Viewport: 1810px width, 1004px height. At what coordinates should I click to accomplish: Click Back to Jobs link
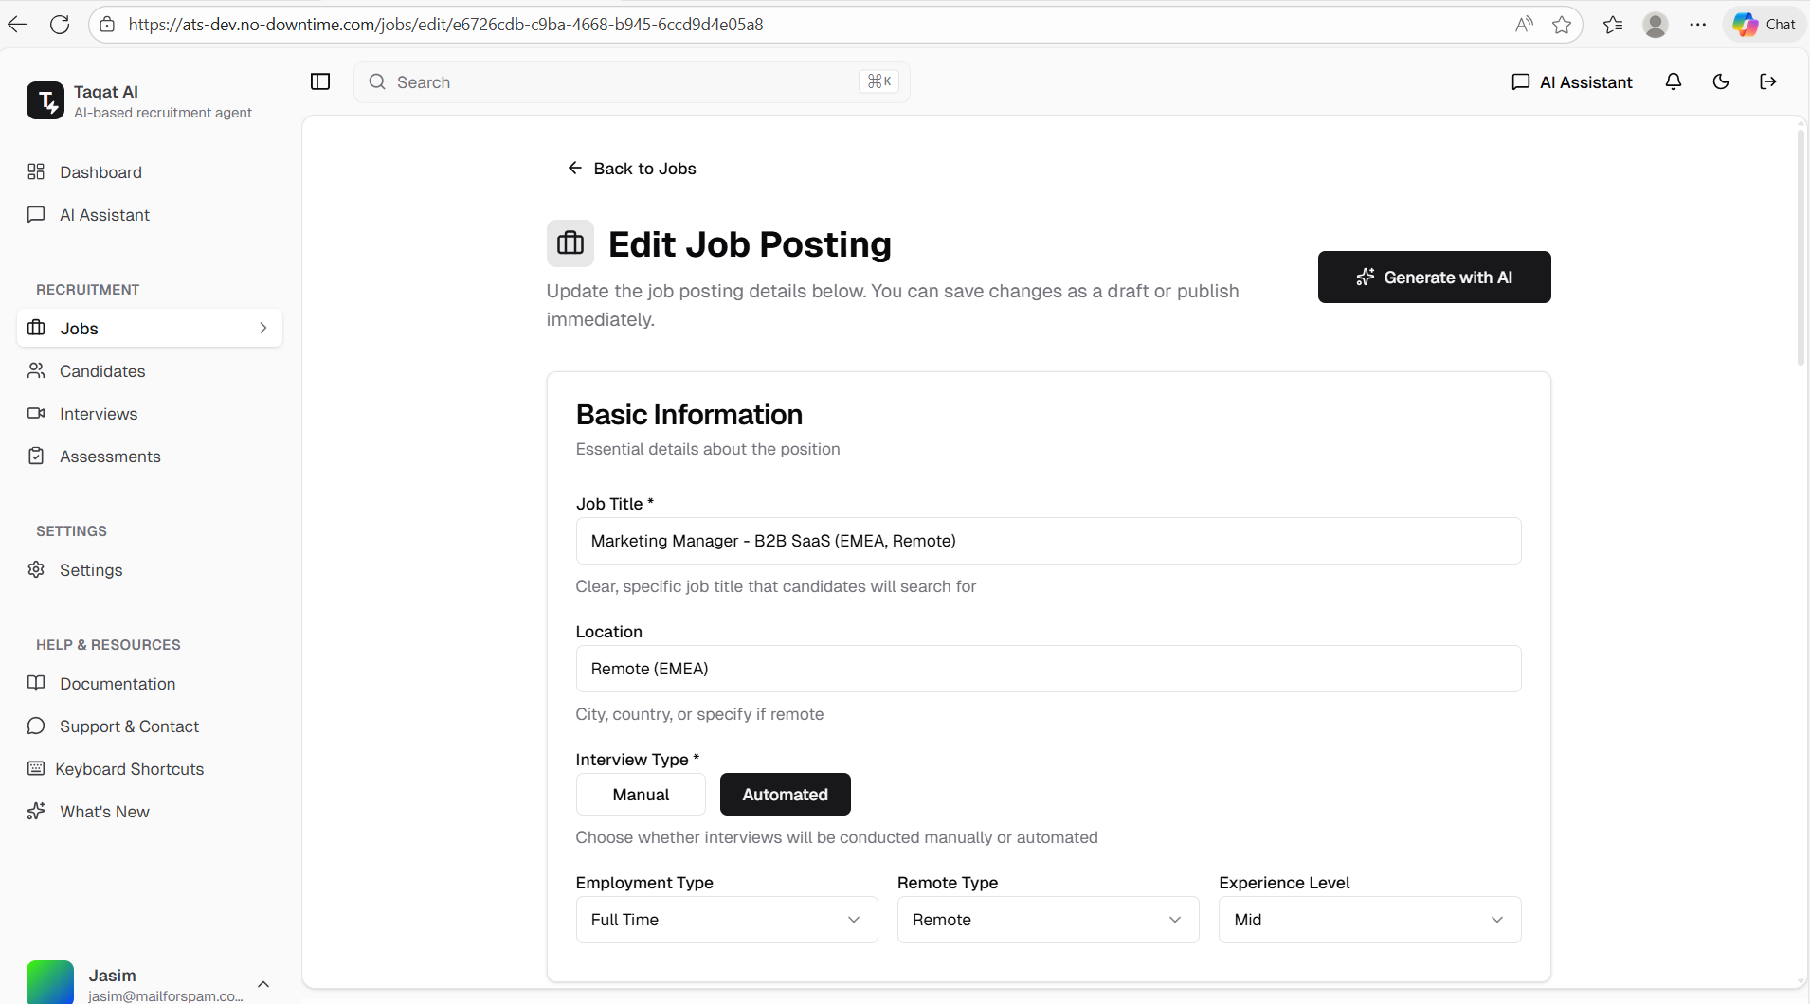click(632, 169)
